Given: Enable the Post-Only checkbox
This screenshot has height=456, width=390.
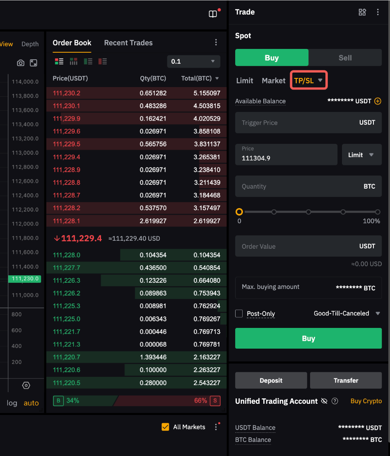Looking at the screenshot, I should [239, 313].
